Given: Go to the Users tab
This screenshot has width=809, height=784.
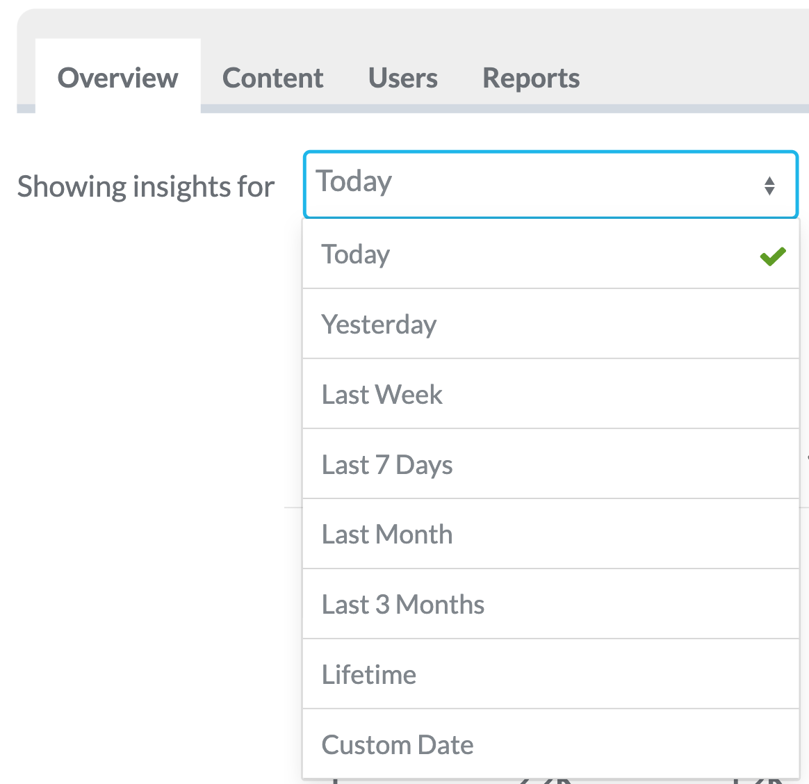Looking at the screenshot, I should click(x=402, y=78).
